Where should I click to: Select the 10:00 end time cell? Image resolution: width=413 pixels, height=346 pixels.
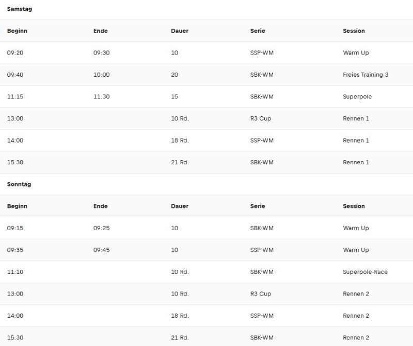(101, 75)
